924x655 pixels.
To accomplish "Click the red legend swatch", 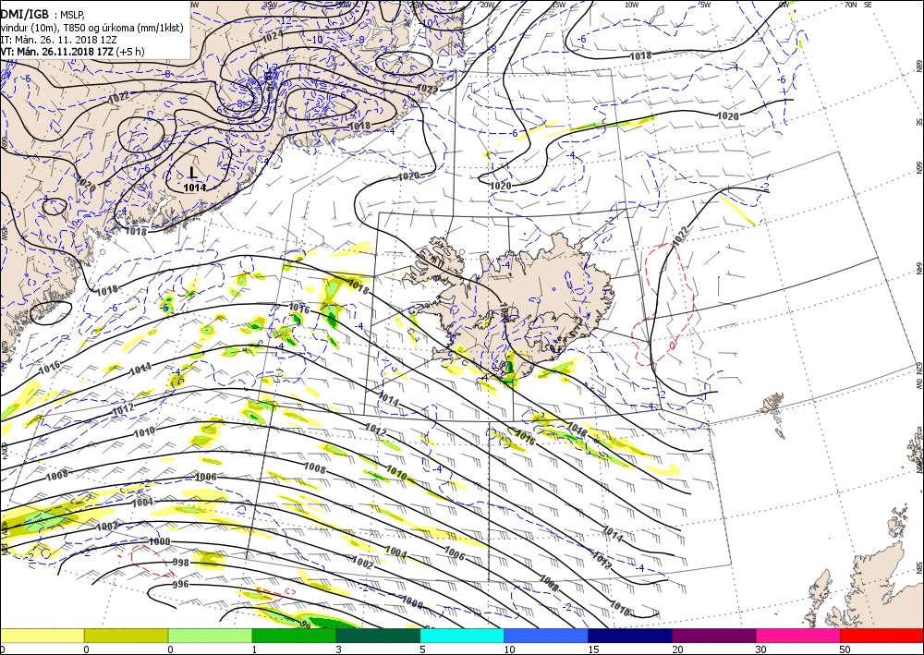I will coord(881,636).
